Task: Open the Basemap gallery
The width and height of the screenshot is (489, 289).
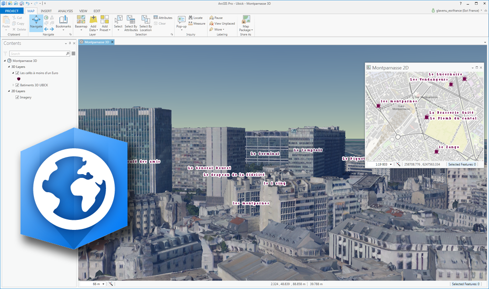Action: tap(81, 22)
